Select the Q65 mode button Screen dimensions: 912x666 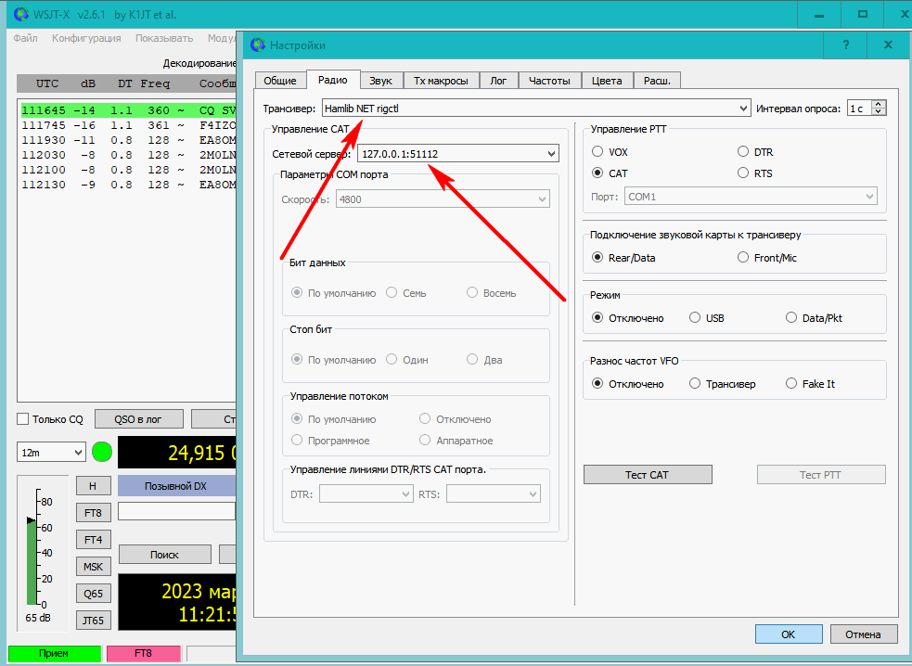tap(93, 594)
